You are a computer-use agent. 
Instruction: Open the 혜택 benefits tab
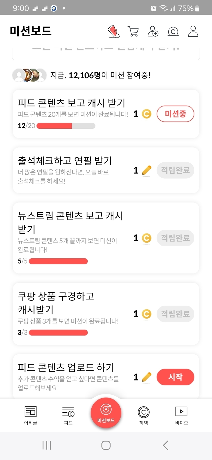click(x=144, y=415)
